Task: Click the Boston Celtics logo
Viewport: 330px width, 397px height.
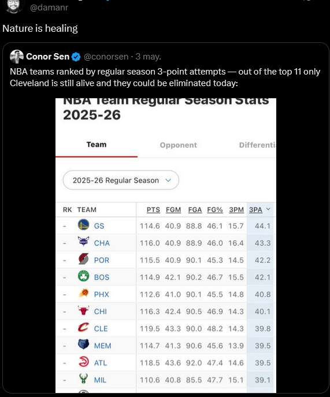Action: click(83, 276)
